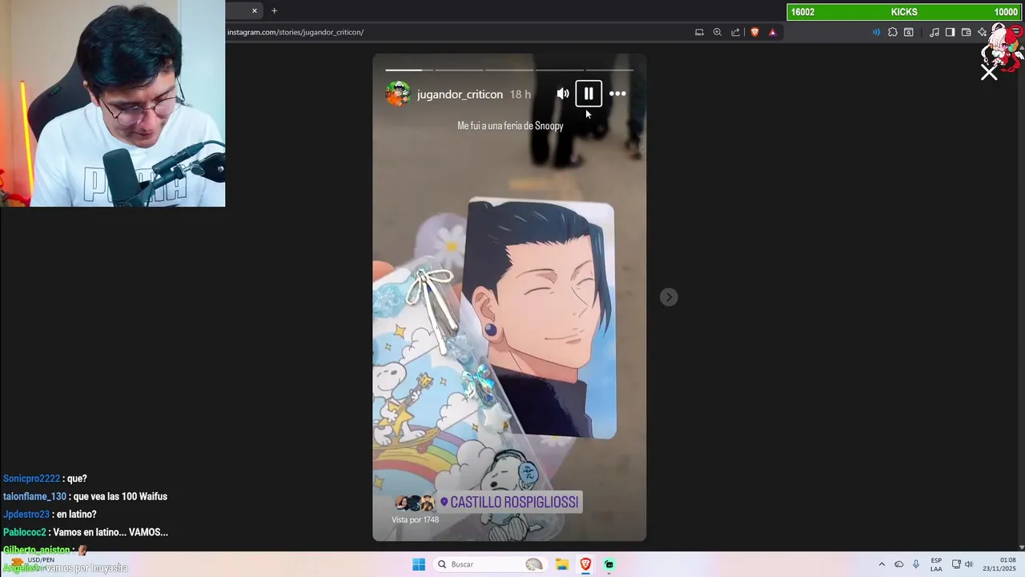Go to next story with right arrow

[x=669, y=297]
